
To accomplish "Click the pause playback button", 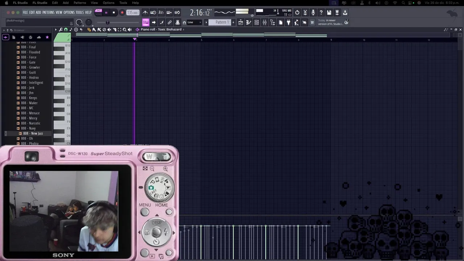I will [x=106, y=13].
